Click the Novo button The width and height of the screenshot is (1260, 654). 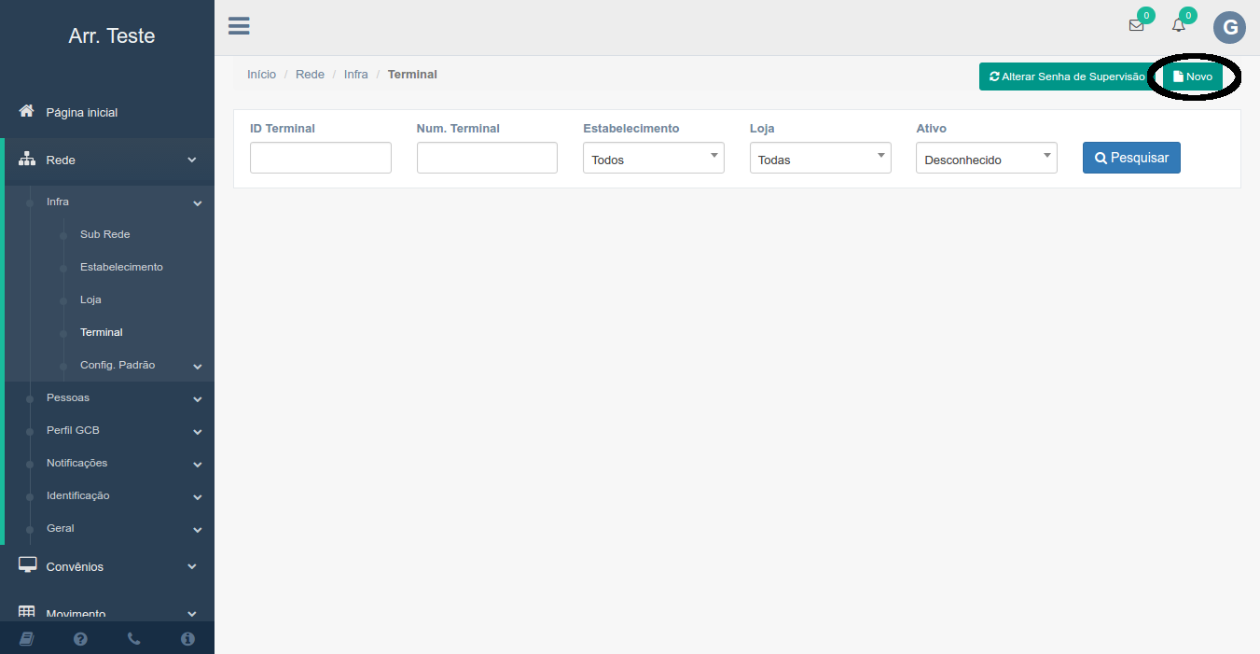[1192, 77]
